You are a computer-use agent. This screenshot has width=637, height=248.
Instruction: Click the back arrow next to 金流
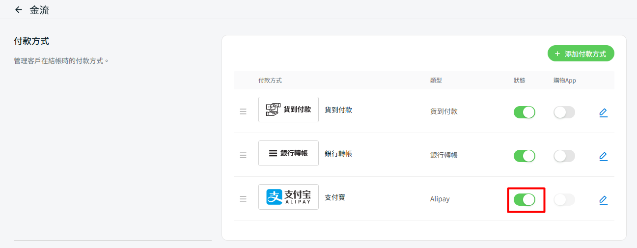click(x=19, y=10)
